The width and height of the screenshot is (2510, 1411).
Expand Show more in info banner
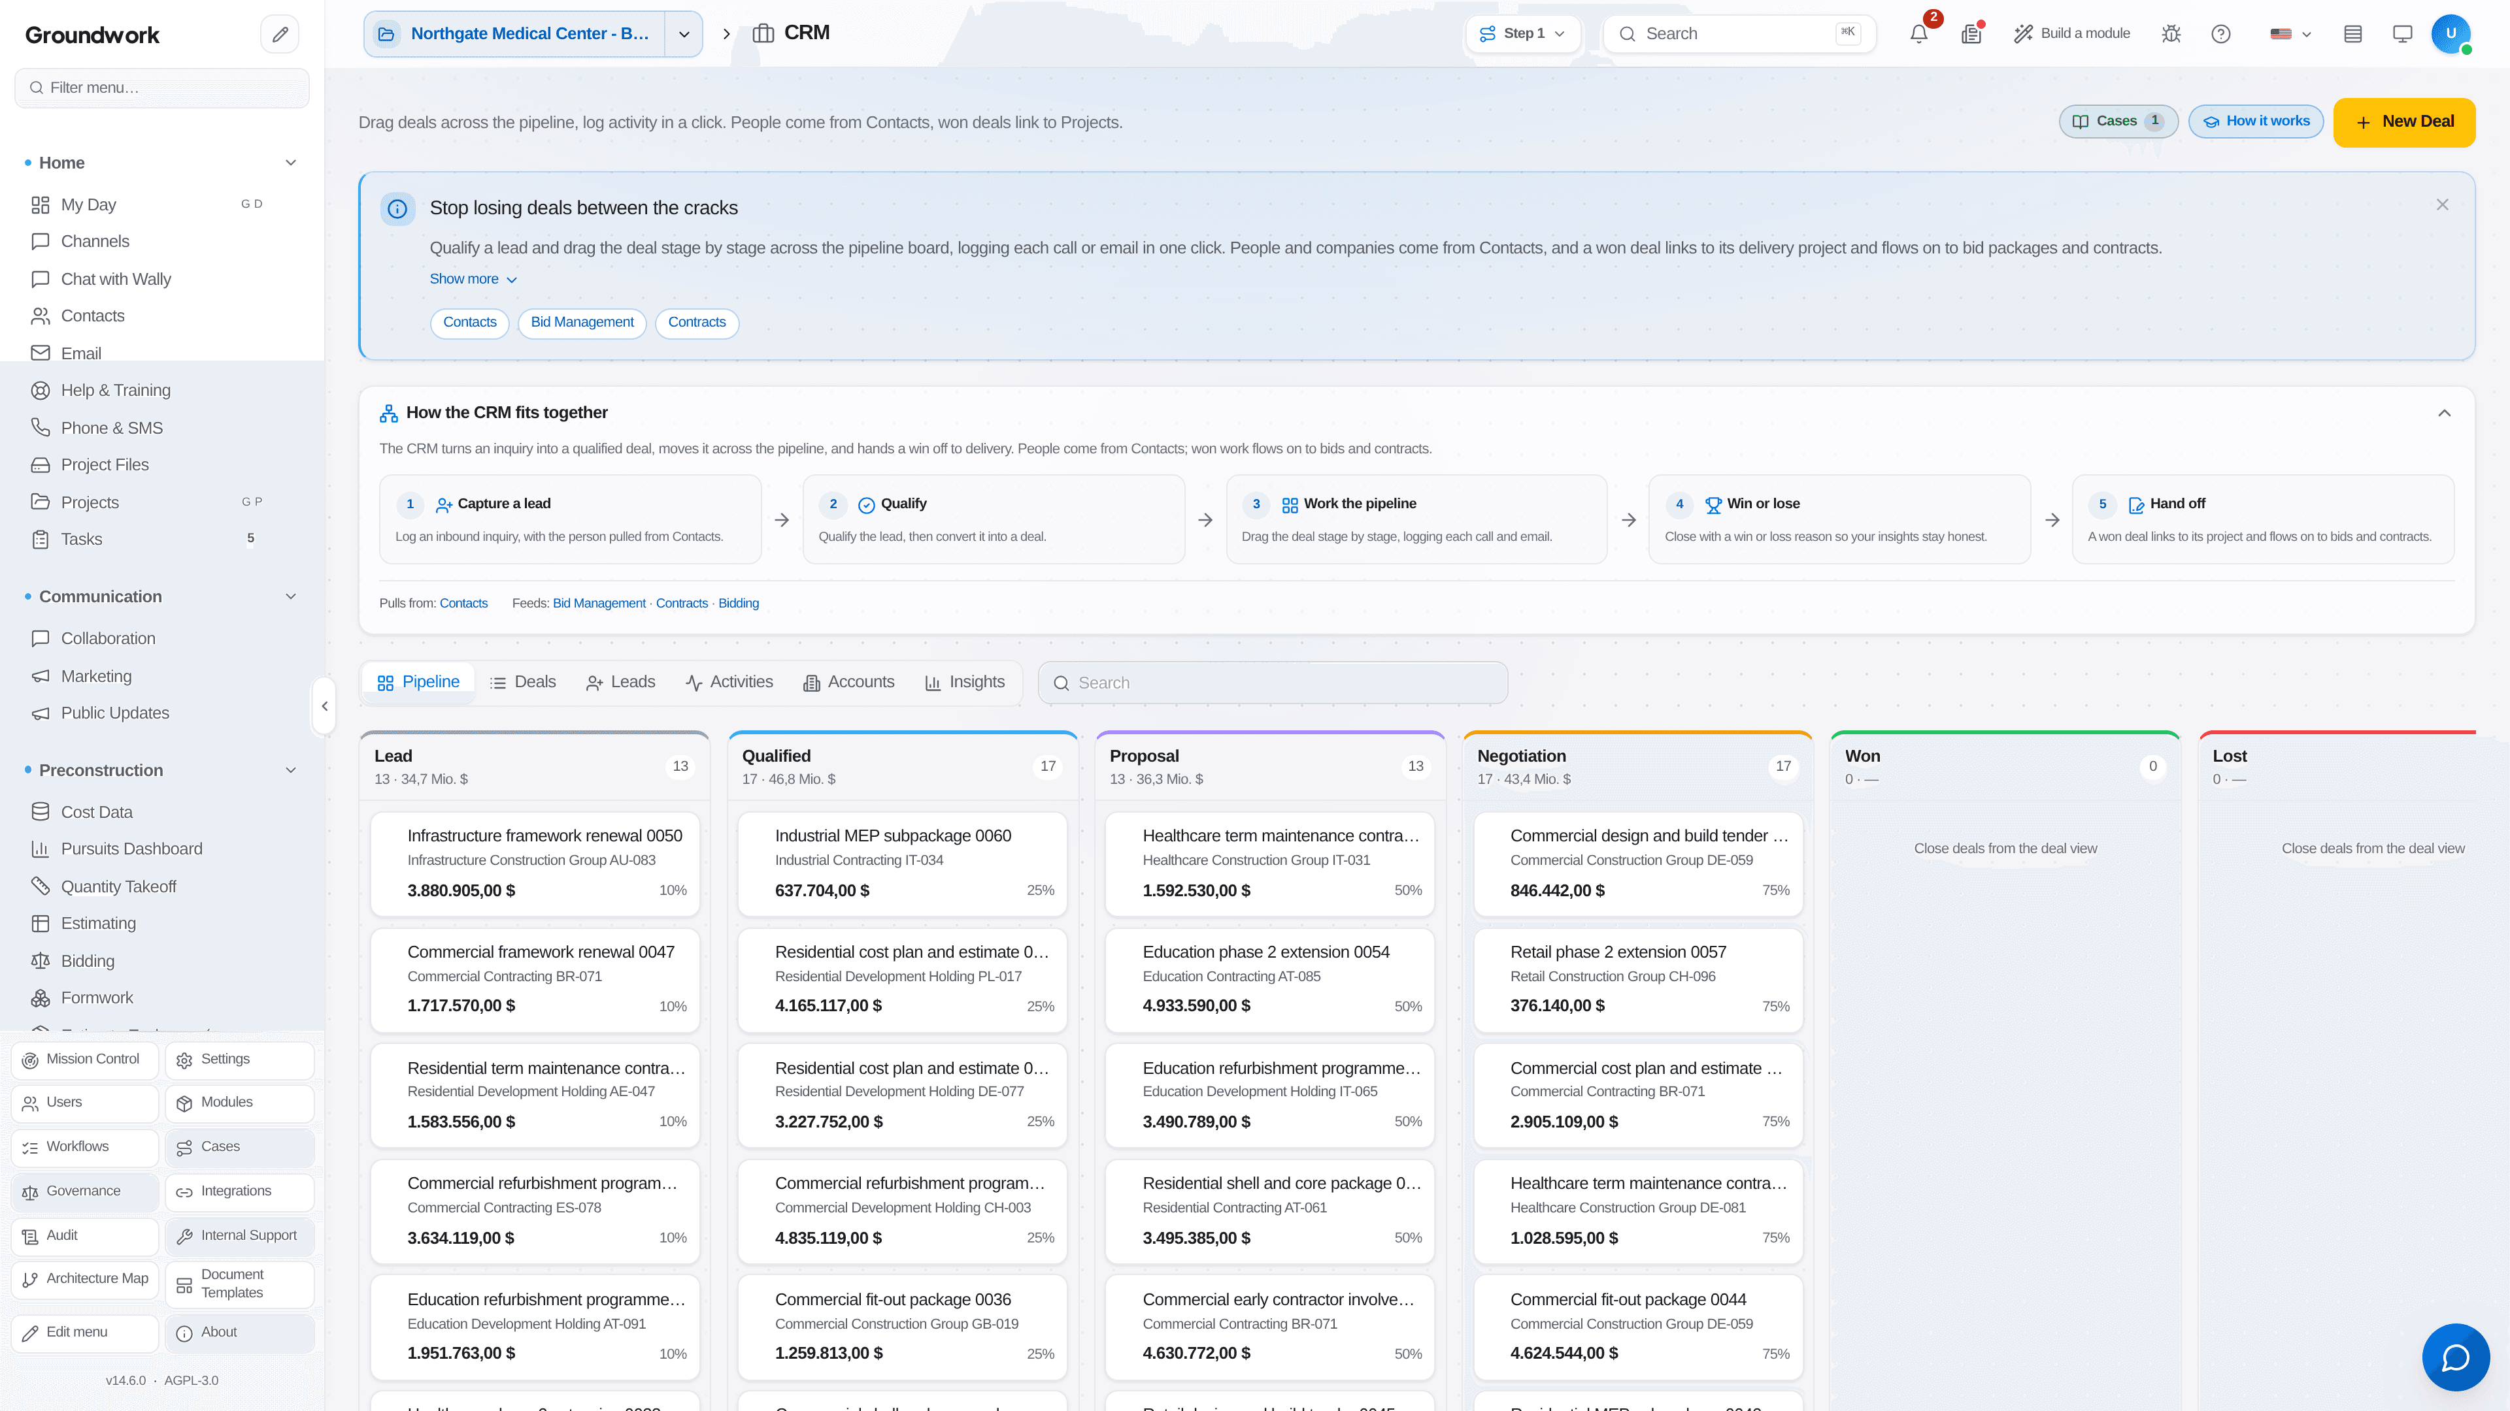tap(473, 280)
